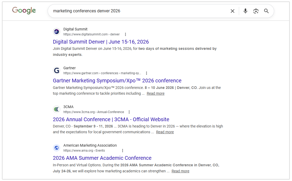Open the three-dot menu for Gartner result
The width and height of the screenshot is (292, 181).
pyautogui.click(x=147, y=73)
